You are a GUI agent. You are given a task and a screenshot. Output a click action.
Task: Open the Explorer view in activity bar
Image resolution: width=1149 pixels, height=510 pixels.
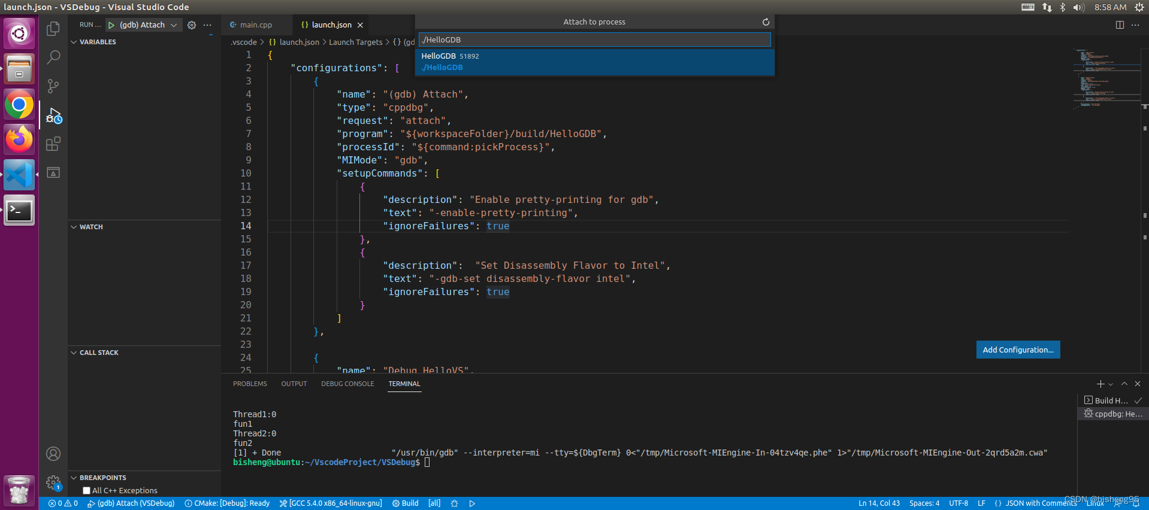pos(53,28)
